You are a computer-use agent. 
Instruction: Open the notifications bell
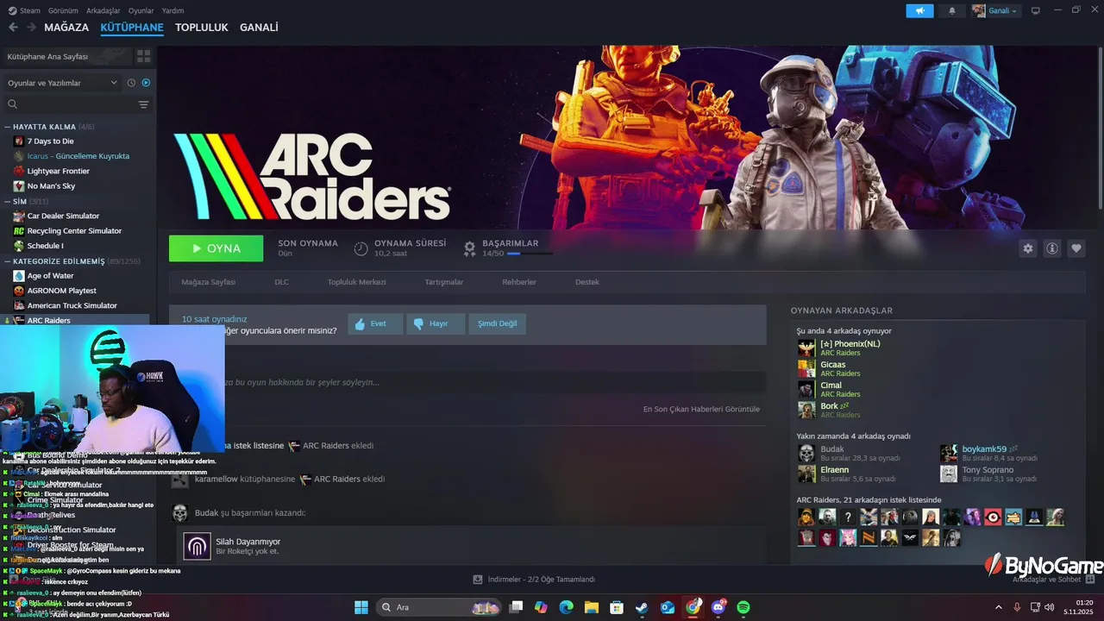tap(952, 10)
